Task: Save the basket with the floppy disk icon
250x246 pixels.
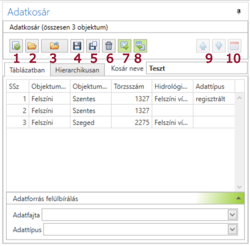Action: tap(77, 46)
